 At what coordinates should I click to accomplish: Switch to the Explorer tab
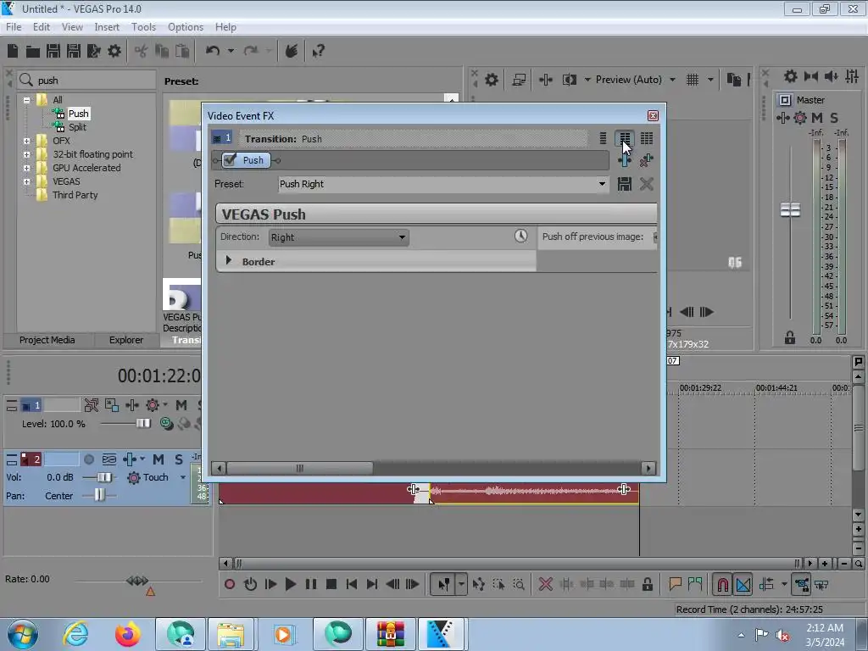click(126, 340)
